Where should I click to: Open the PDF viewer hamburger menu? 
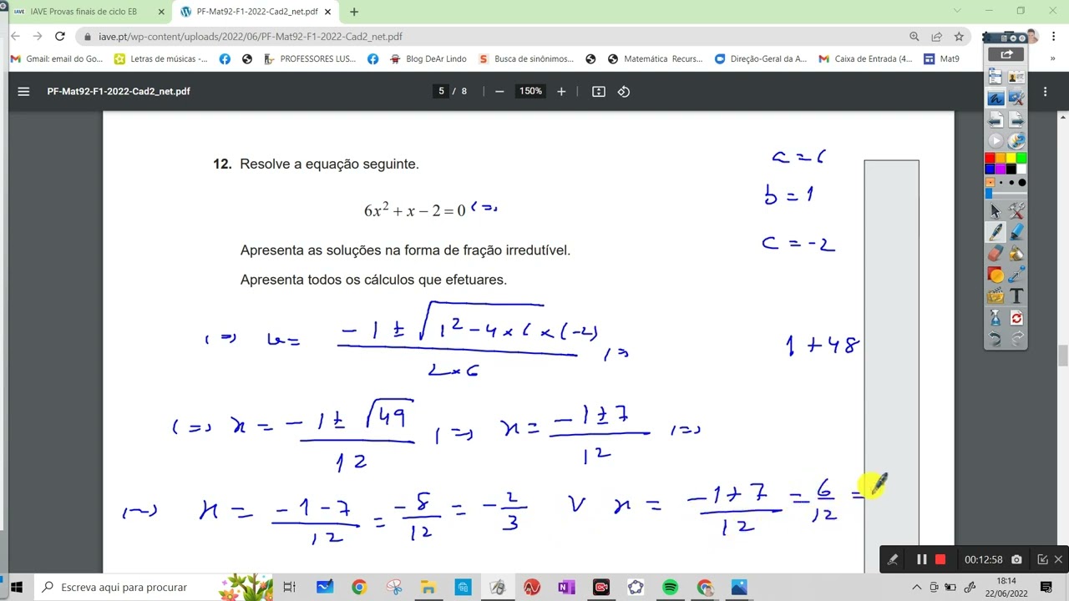[x=23, y=91]
